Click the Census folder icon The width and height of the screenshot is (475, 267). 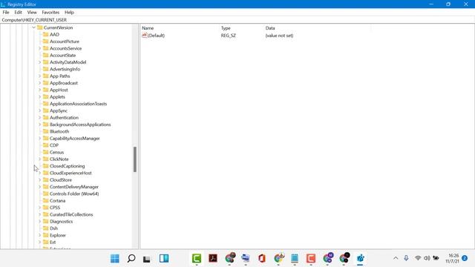[x=46, y=152]
